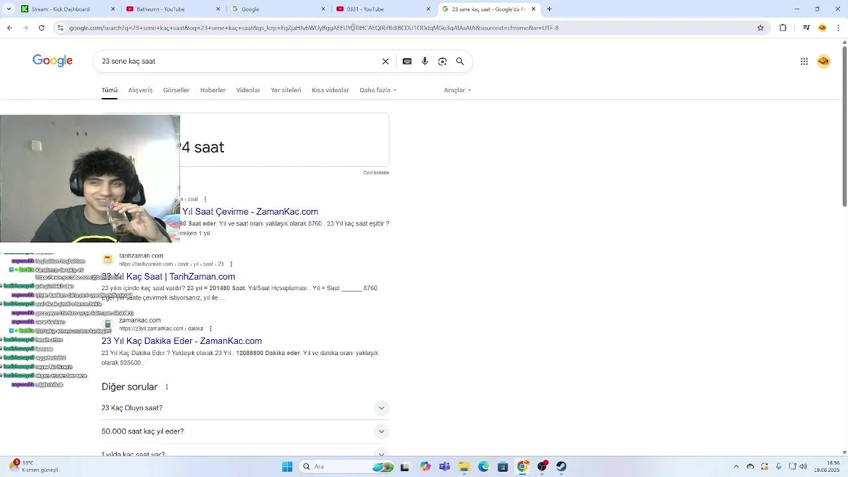Open the media control icon in Chrome toolbar

[806, 28]
